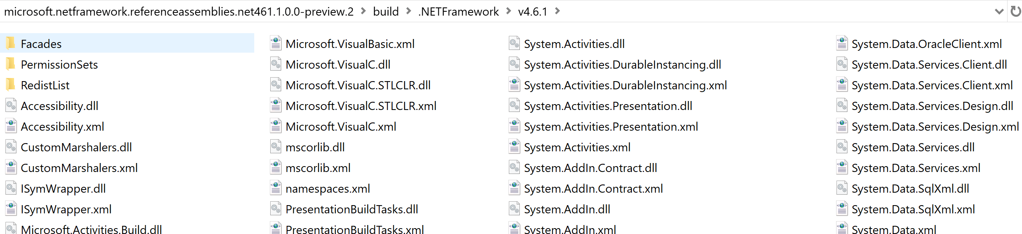The width and height of the screenshot is (1022, 234).
Task: Select the System.AddIn.xml file name
Action: point(570,229)
